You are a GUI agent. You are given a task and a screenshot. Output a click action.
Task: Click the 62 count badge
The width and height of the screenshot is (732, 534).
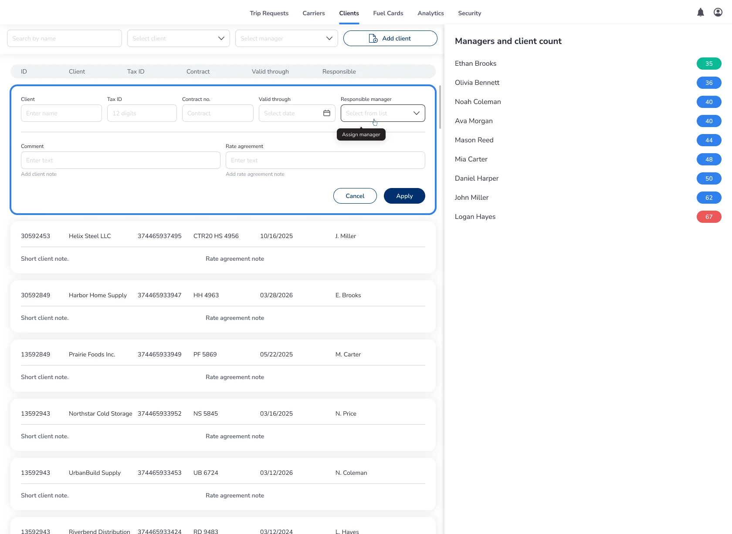(709, 198)
